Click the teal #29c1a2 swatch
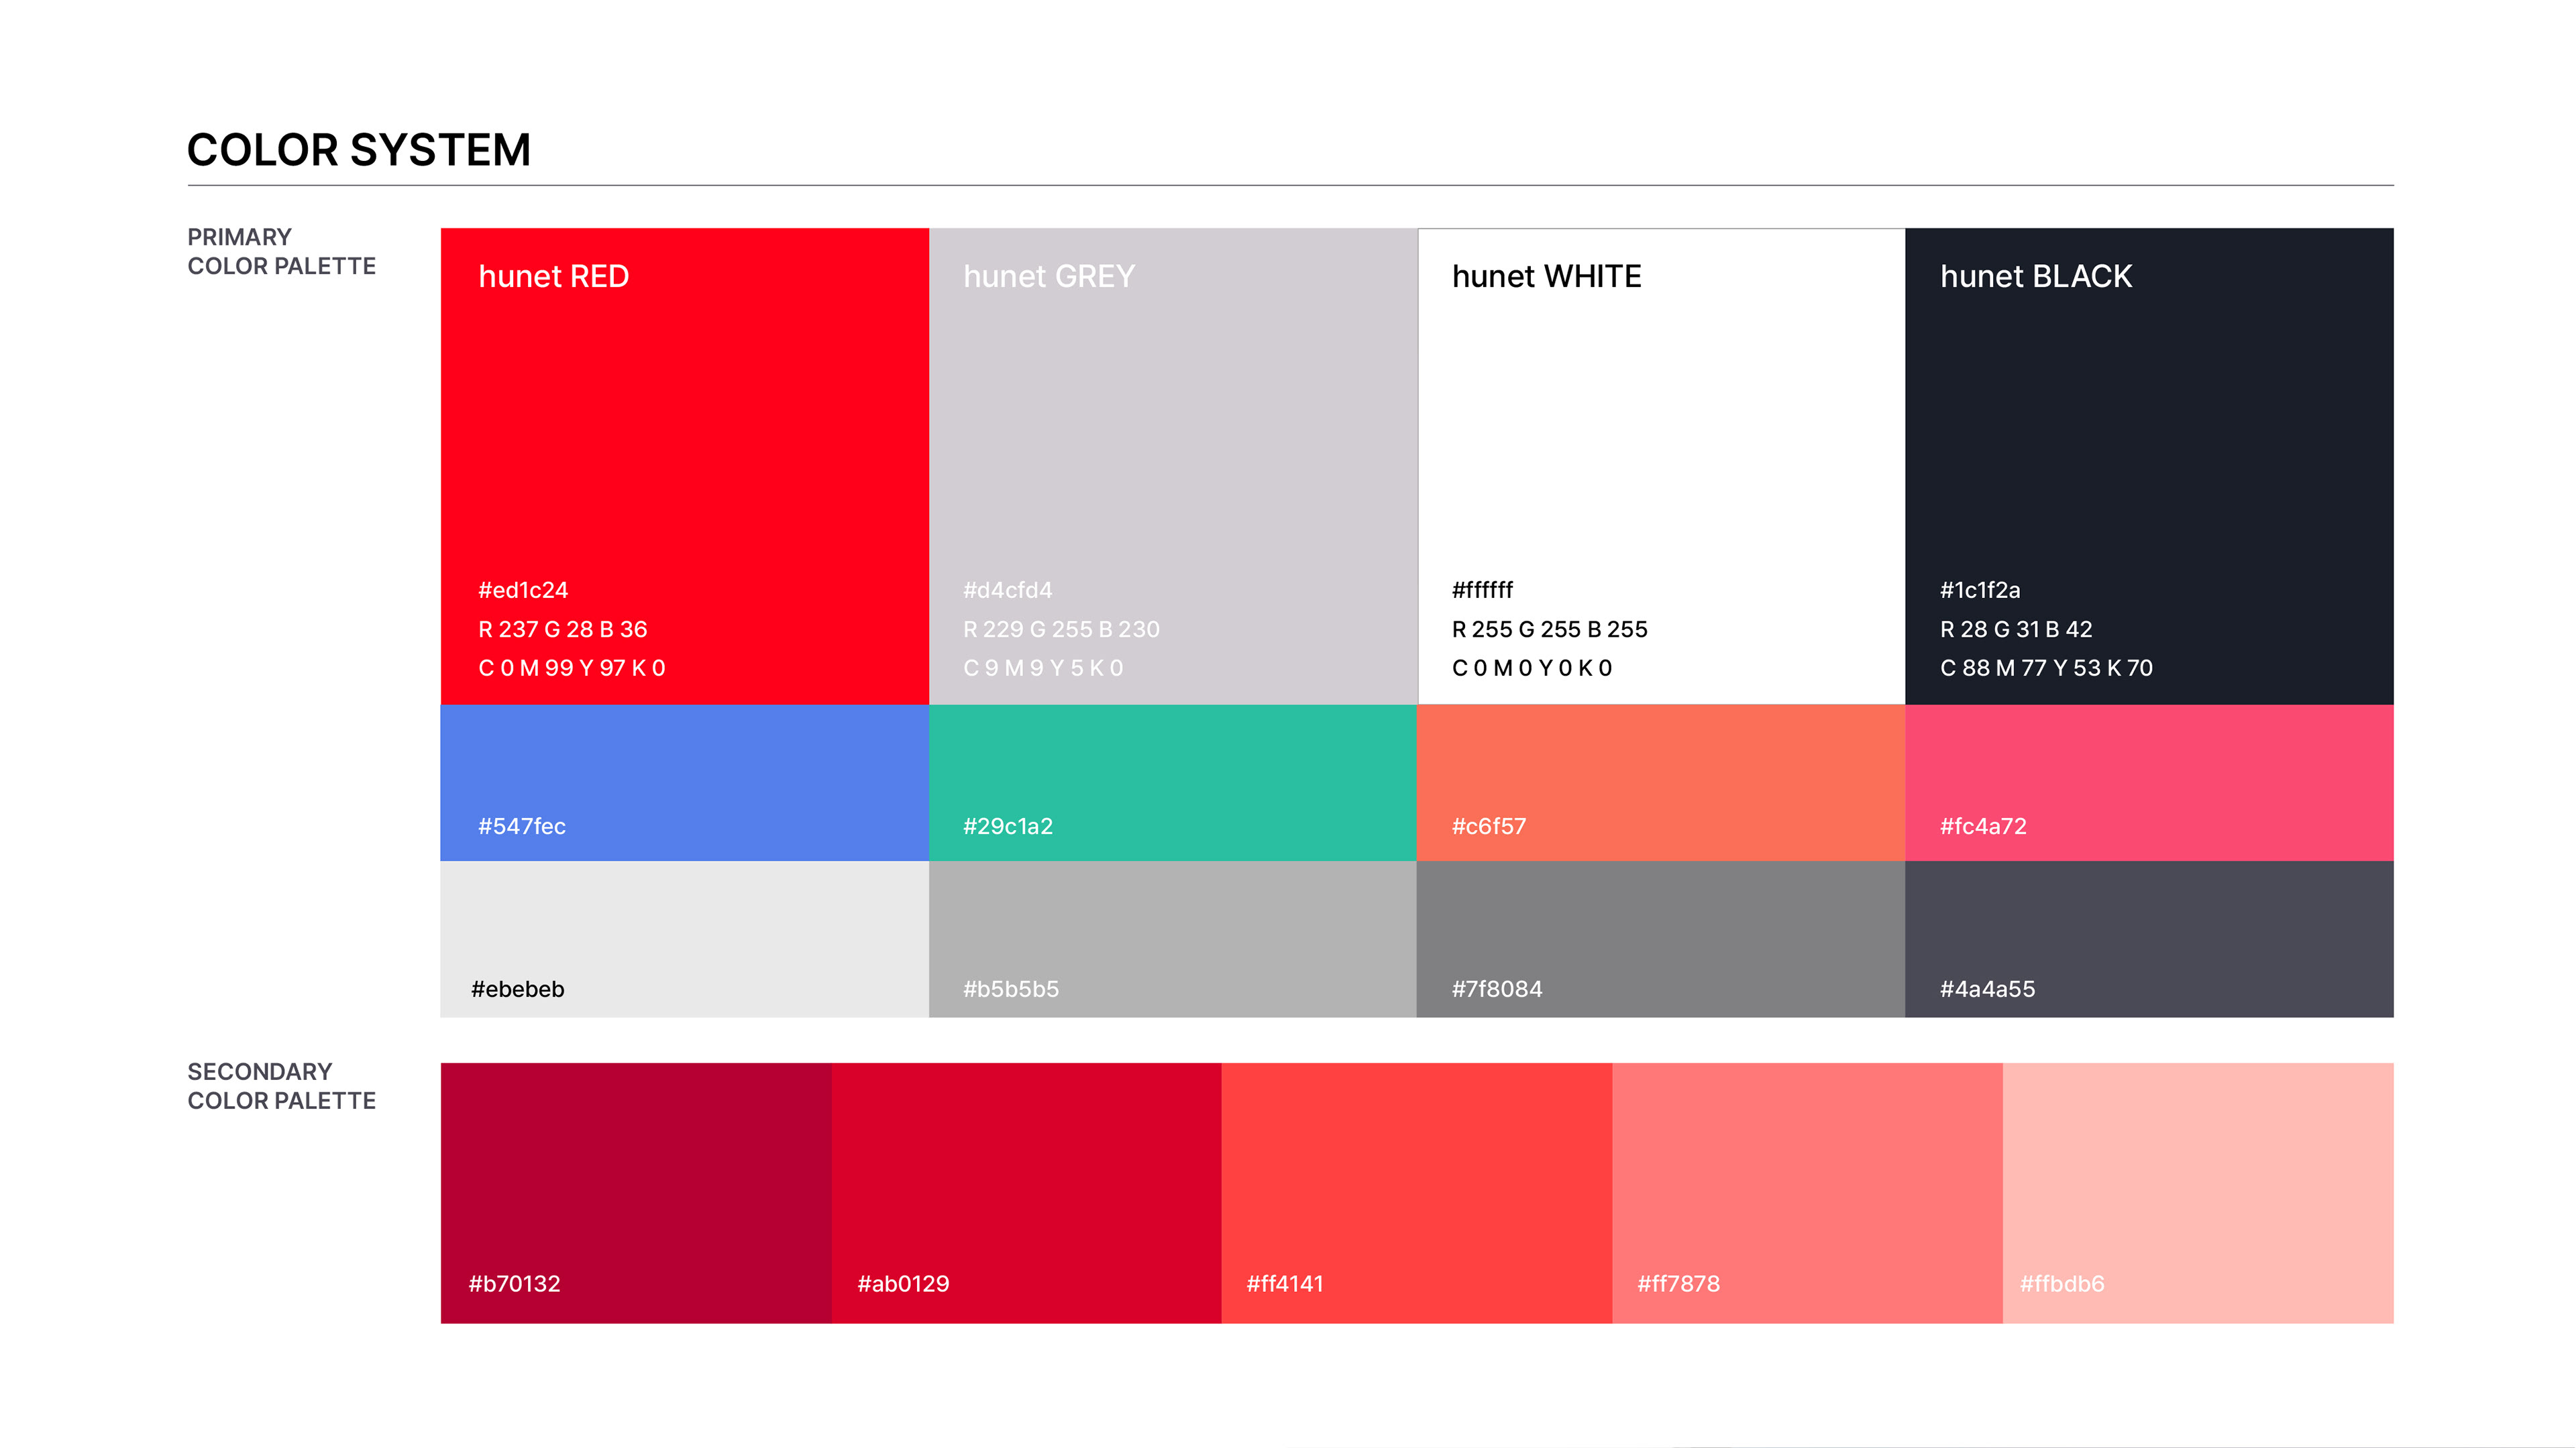 1173,782
